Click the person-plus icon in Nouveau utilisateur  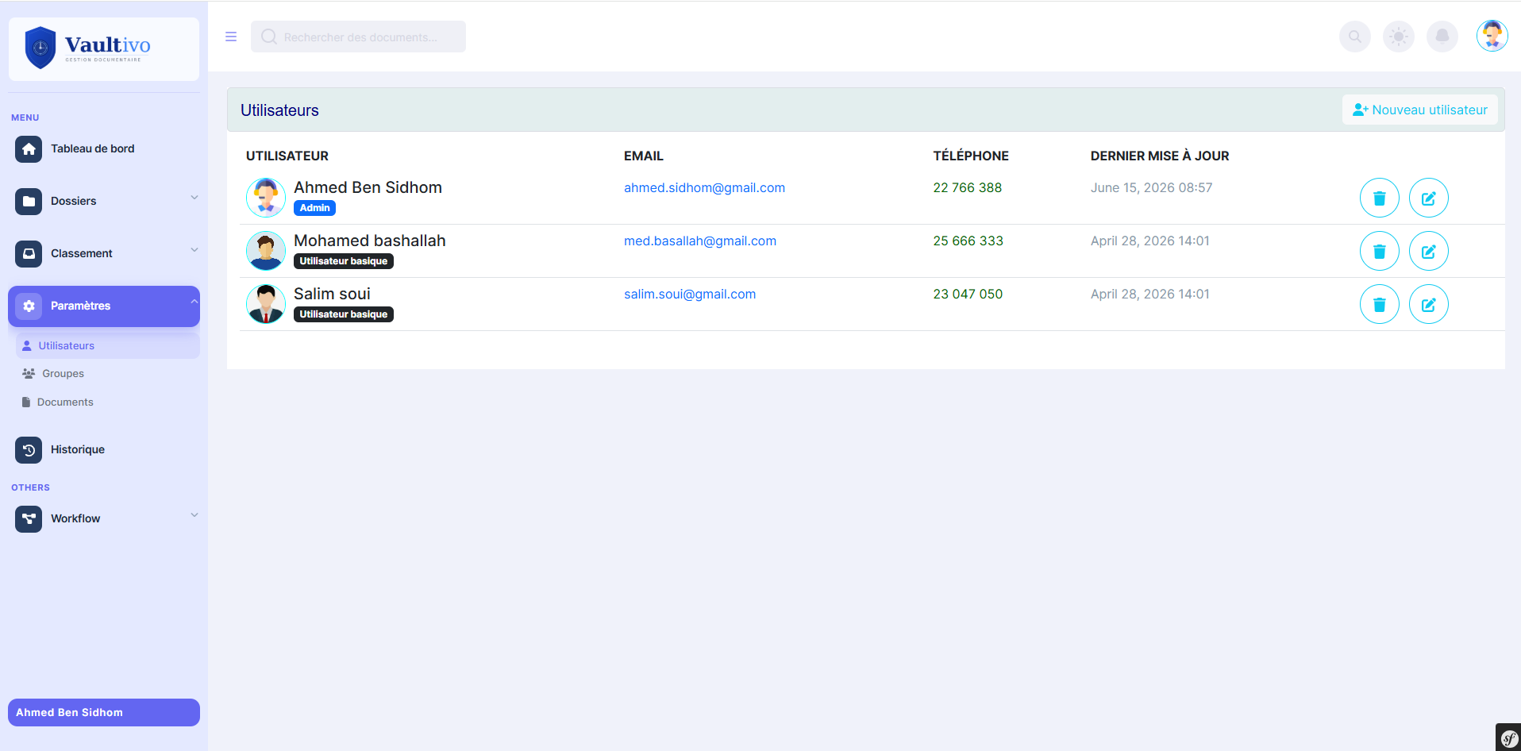point(1361,110)
